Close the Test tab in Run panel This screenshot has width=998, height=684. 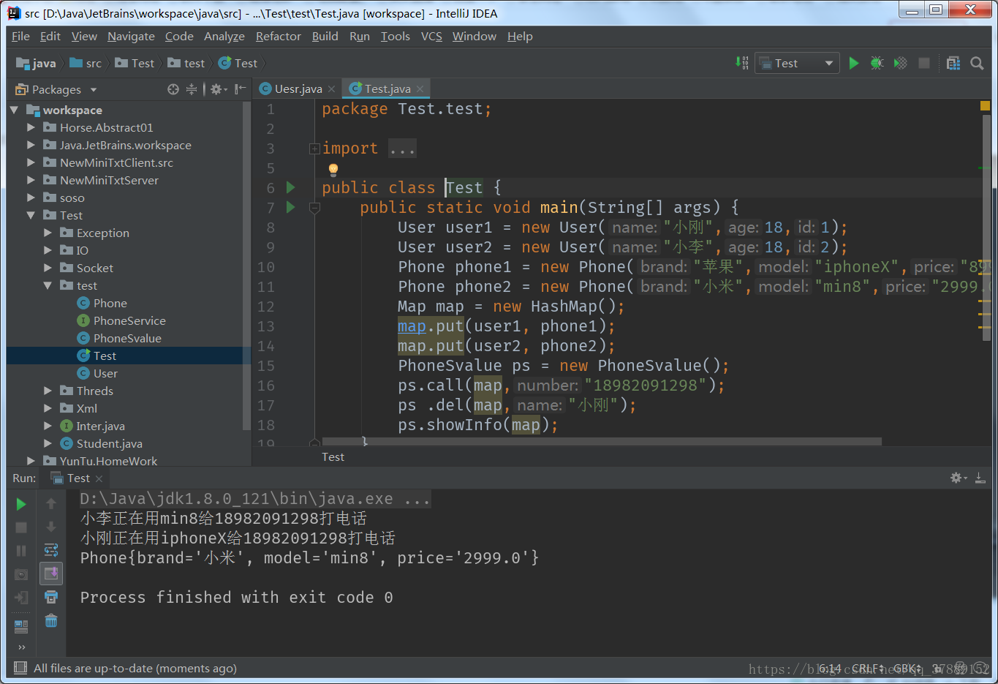point(99,478)
